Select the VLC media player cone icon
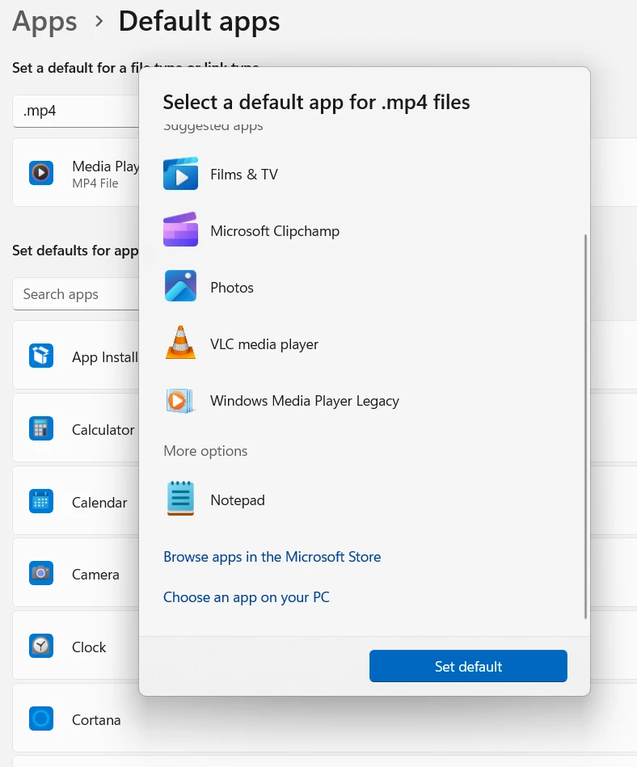Image resolution: width=637 pixels, height=767 pixels. pyautogui.click(x=180, y=343)
